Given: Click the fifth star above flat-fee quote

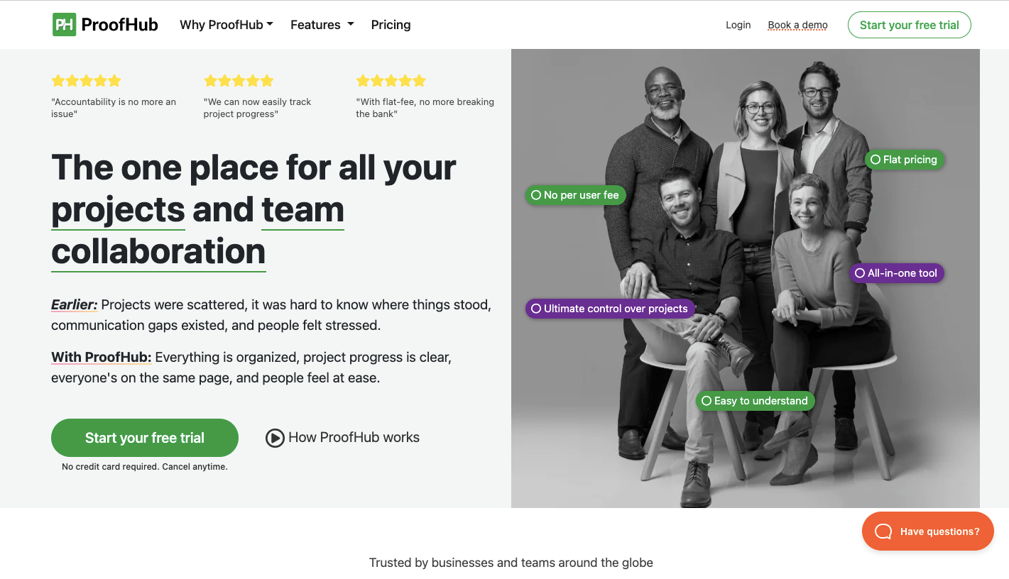Looking at the screenshot, I should pyautogui.click(x=420, y=80).
